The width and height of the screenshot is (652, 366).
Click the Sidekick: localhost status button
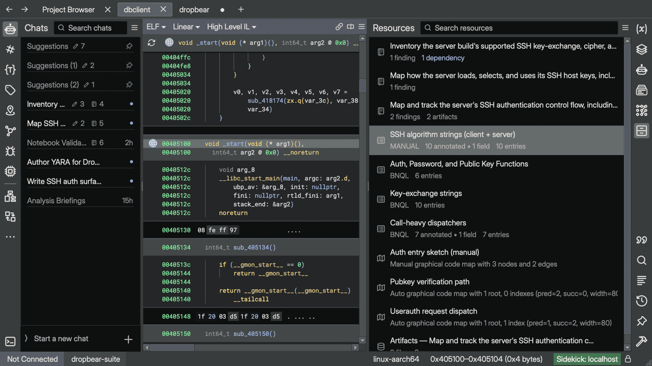pos(587,359)
